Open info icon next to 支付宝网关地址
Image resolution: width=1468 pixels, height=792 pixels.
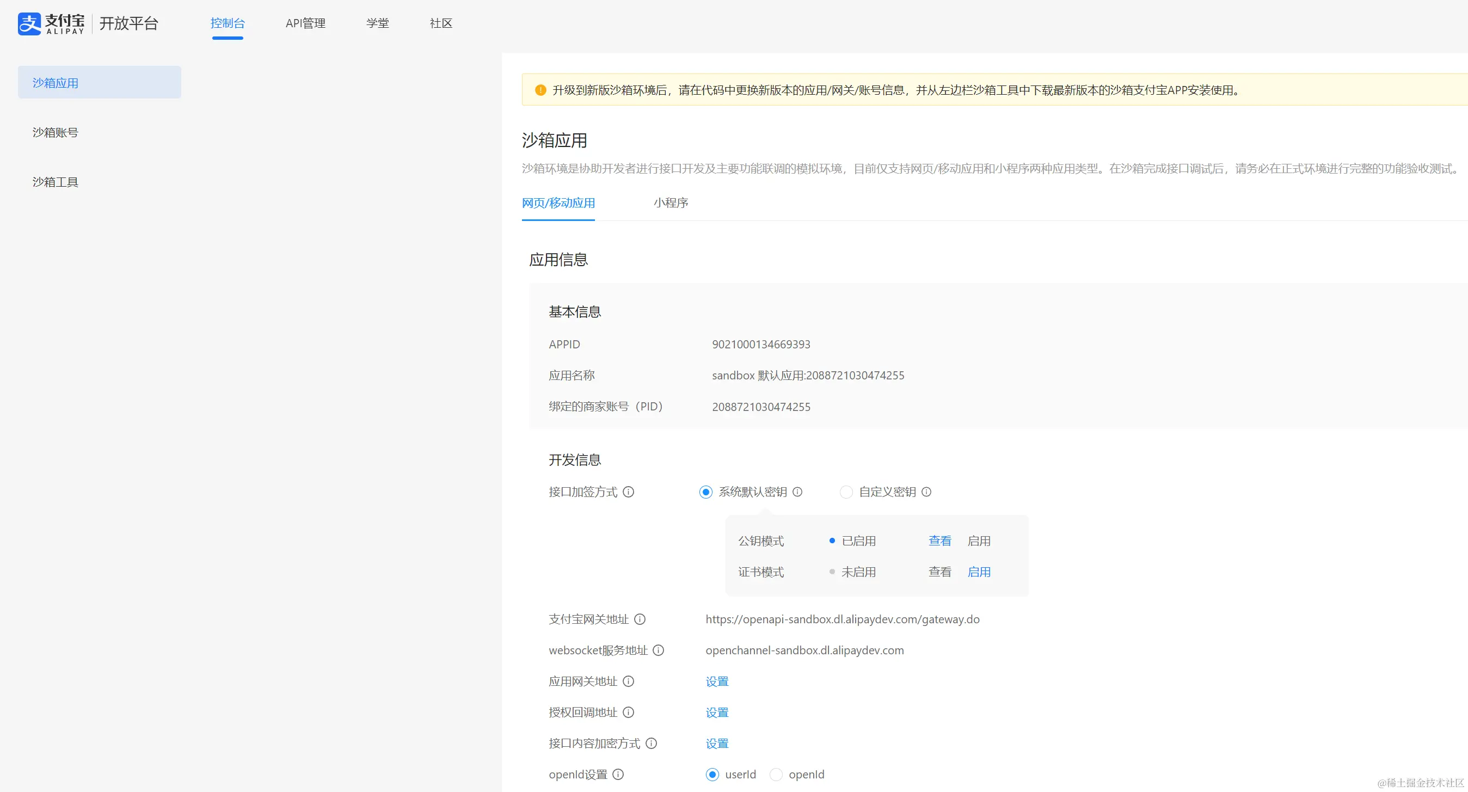tap(640, 619)
